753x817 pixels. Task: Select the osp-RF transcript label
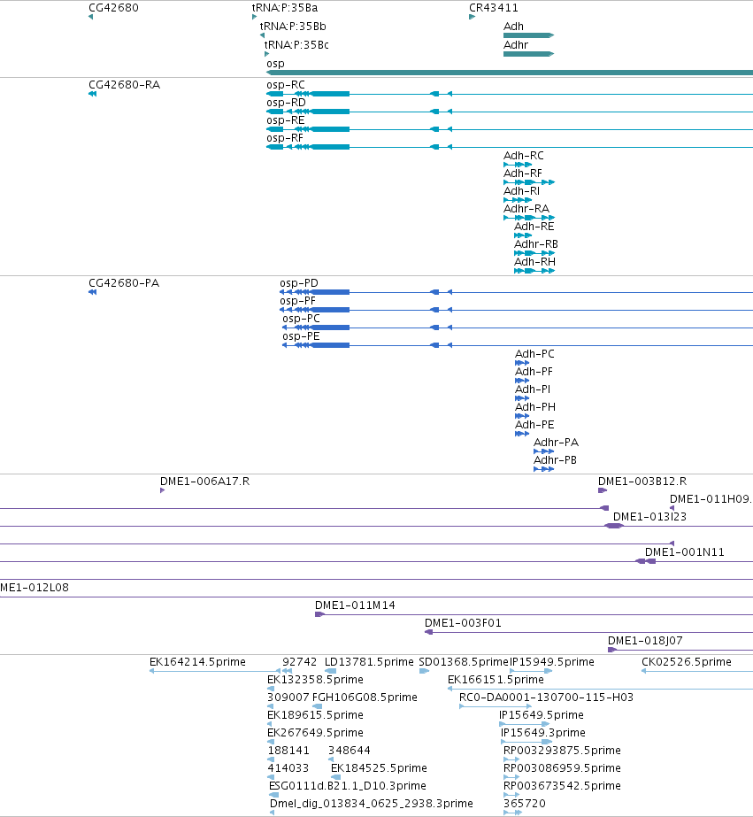coord(285,138)
